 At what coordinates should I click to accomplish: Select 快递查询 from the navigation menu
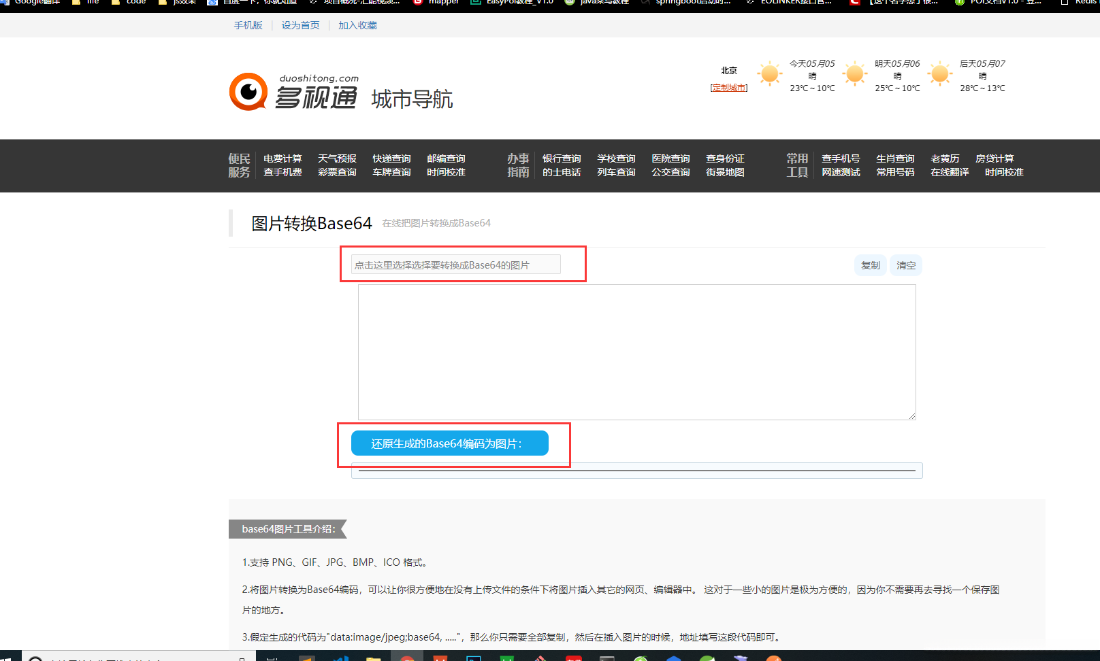391,158
